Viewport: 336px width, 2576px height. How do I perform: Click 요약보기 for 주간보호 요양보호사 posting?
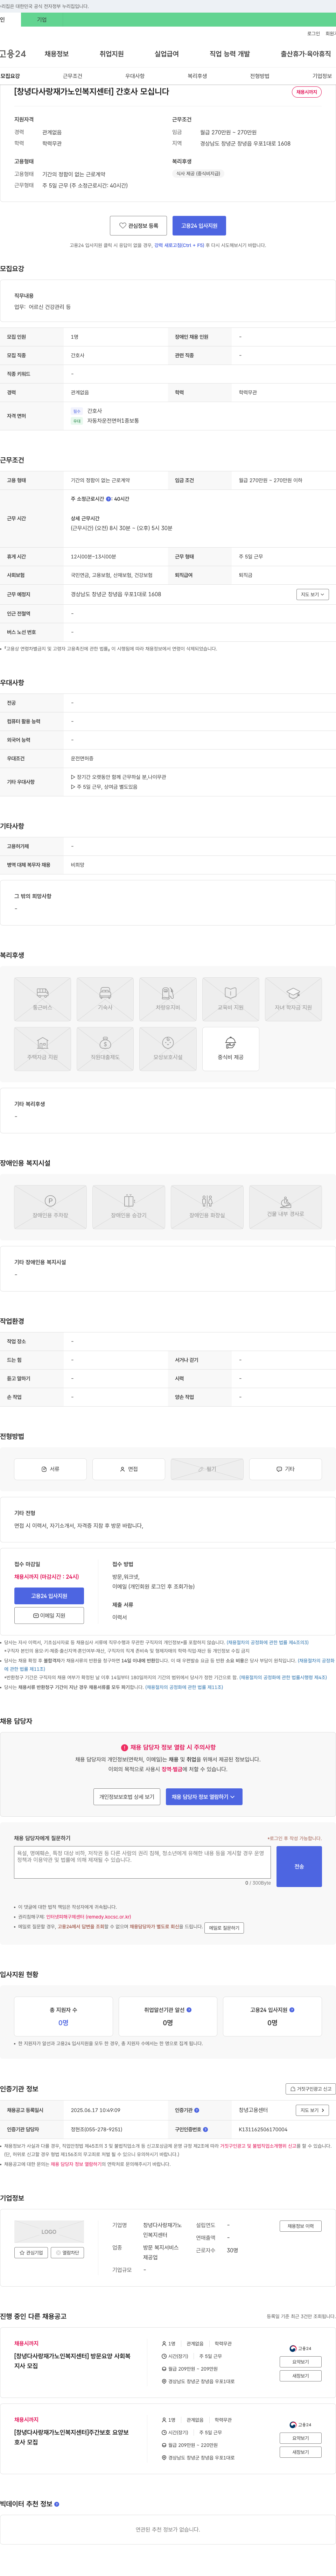pos(301,2438)
